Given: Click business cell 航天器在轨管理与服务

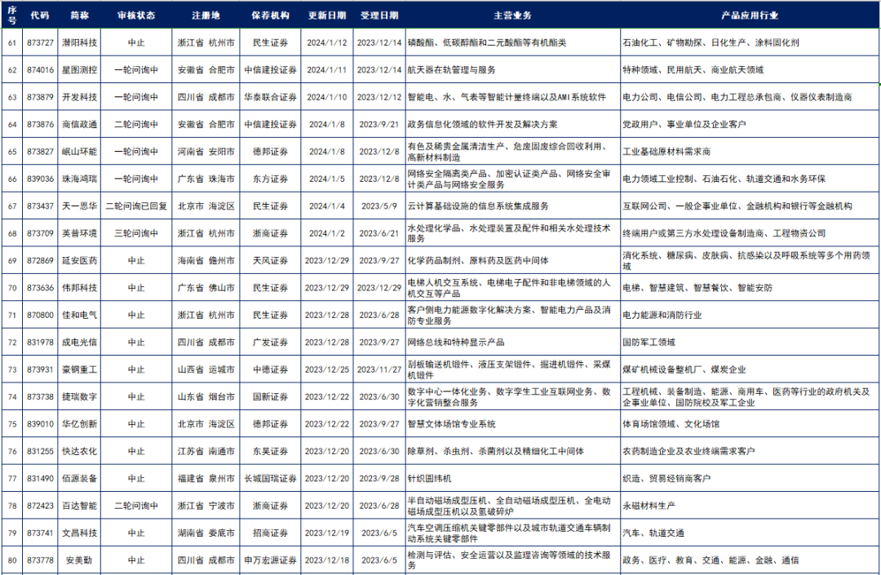Looking at the screenshot, I should point(451,69).
